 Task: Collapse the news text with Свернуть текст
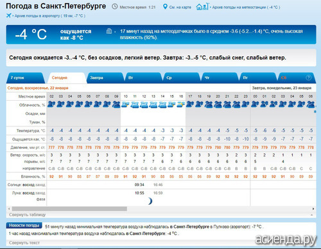tap(24, 243)
